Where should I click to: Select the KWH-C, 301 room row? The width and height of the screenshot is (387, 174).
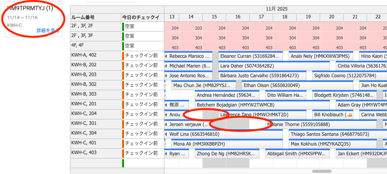click(x=95, y=124)
